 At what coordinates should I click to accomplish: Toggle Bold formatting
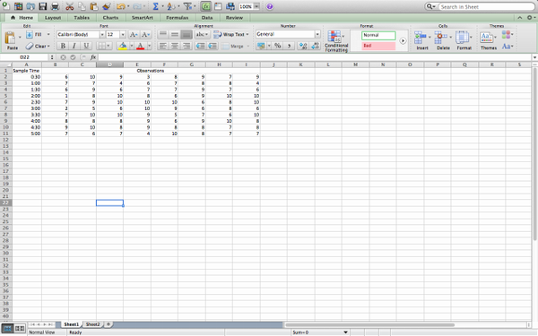tap(63, 46)
